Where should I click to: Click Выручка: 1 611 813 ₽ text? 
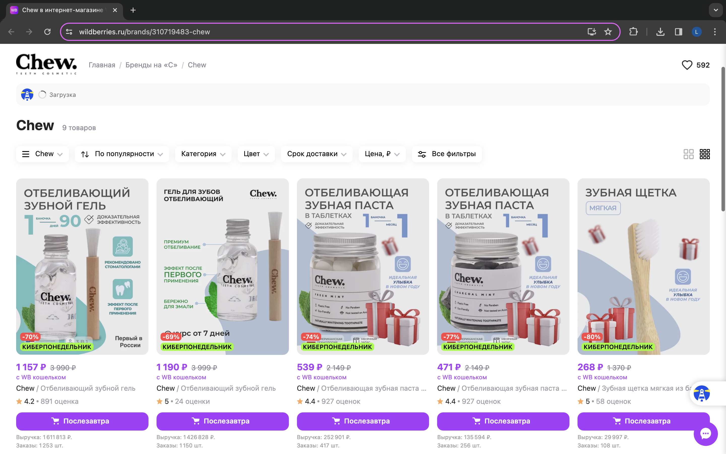click(44, 437)
